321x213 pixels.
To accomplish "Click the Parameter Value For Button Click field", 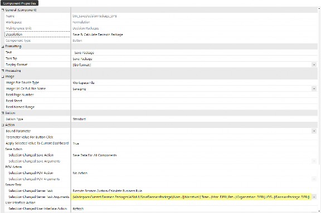I will pyautogui.click(x=194, y=137).
